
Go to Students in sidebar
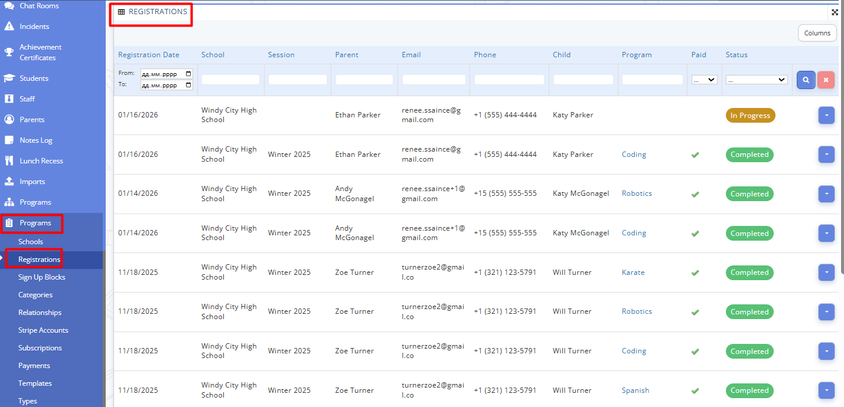tap(34, 78)
